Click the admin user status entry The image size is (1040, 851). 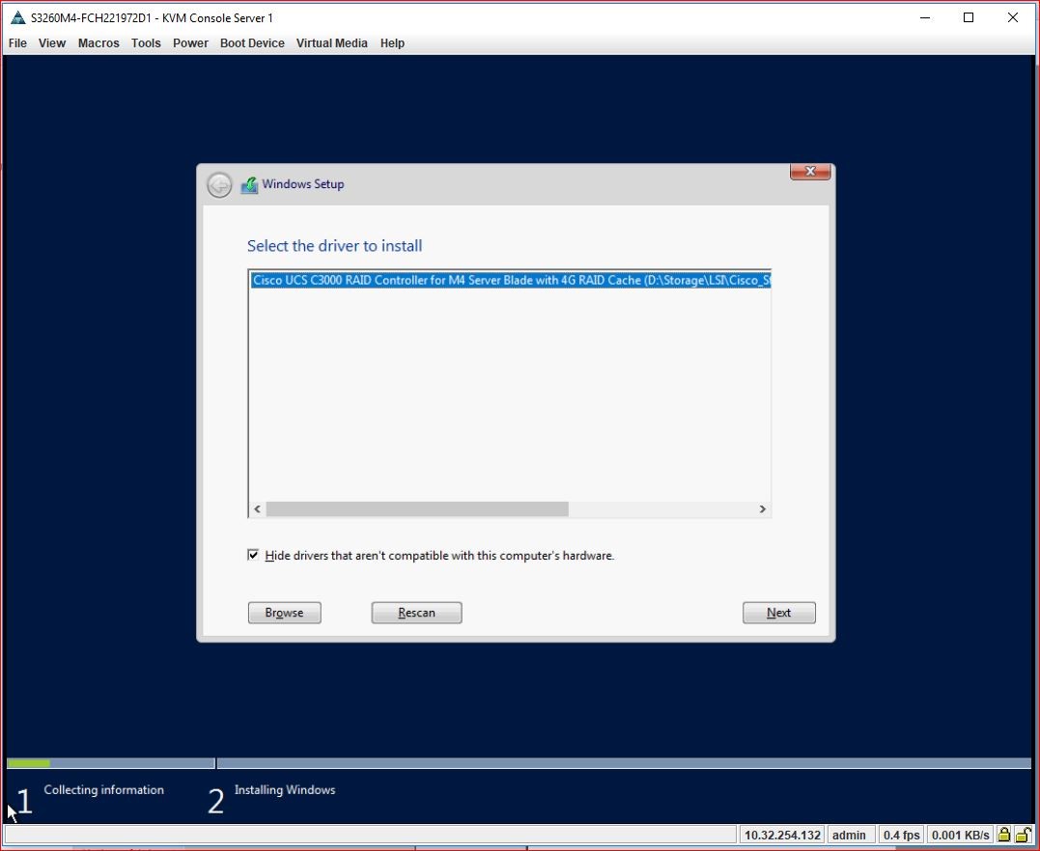point(849,835)
